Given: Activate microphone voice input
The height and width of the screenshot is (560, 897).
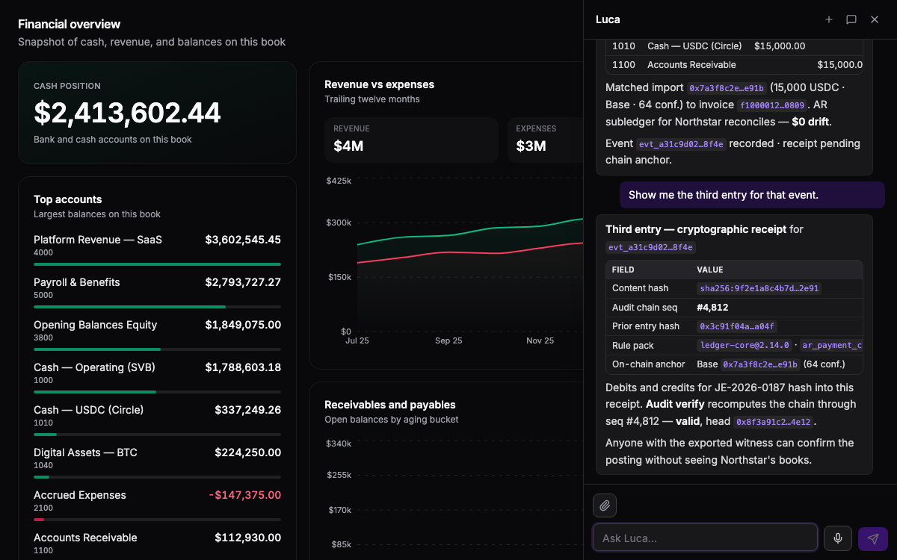Looking at the screenshot, I should click(838, 538).
